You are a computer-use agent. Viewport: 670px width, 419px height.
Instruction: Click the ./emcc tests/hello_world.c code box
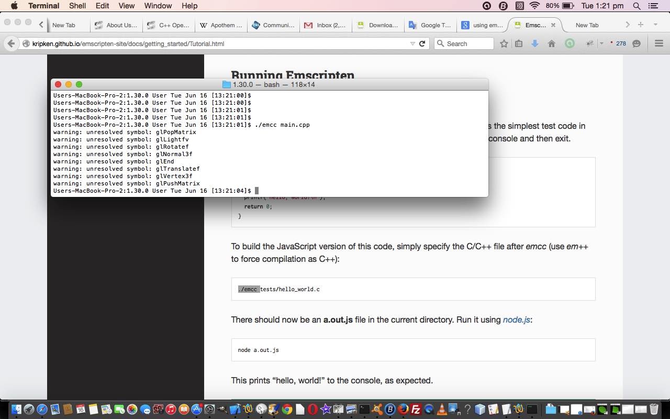[x=413, y=289]
